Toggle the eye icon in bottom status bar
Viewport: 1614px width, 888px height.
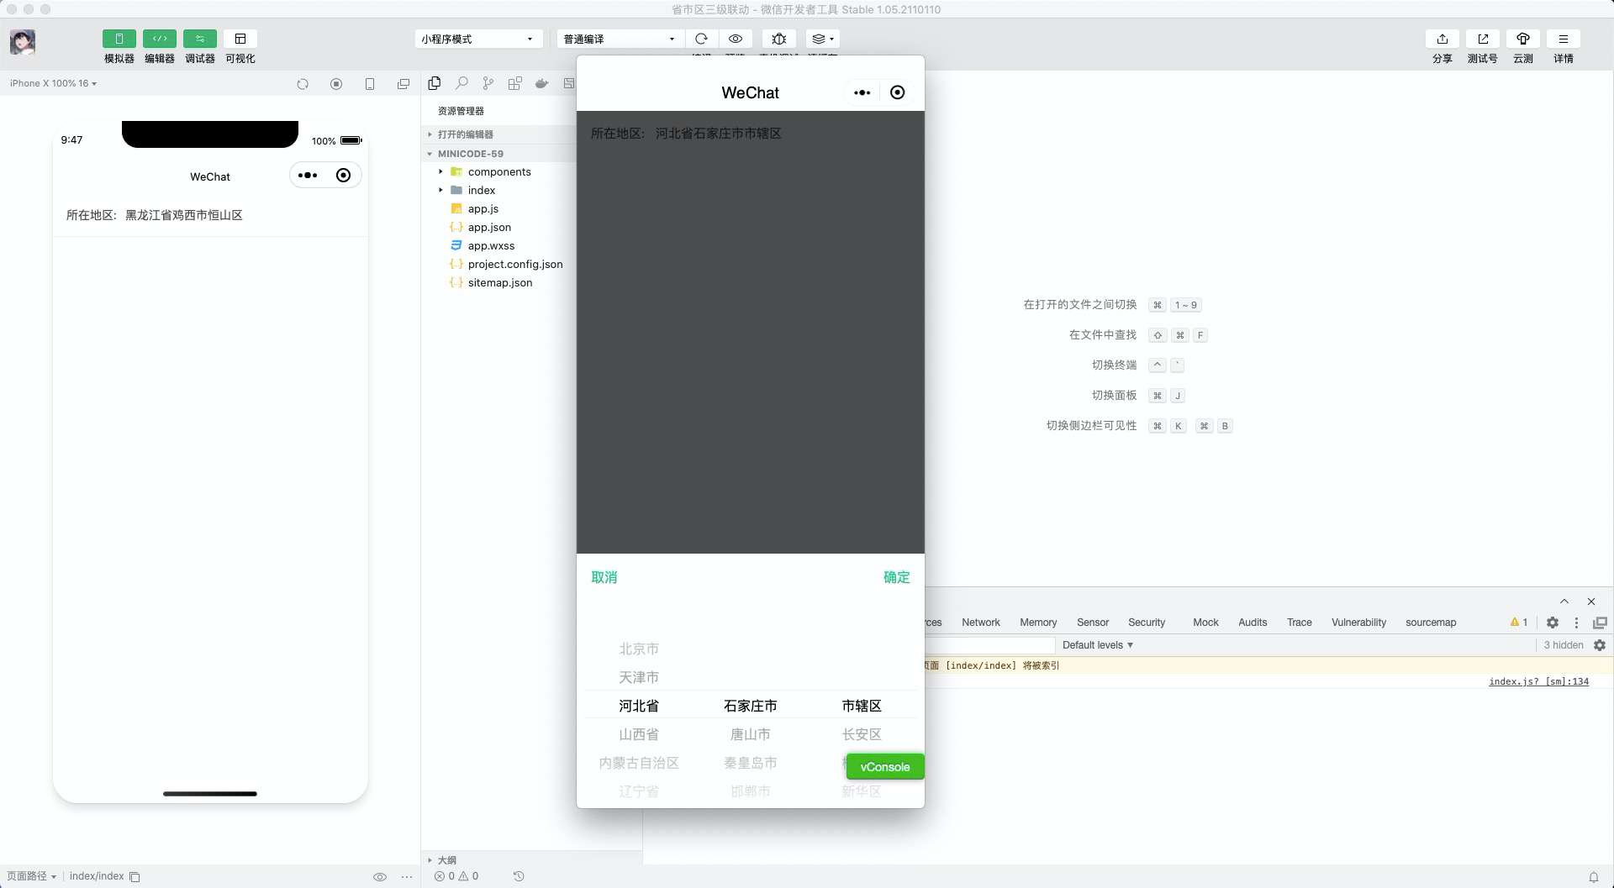380,876
